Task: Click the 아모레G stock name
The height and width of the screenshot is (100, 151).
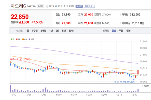Action: (x=18, y=6)
